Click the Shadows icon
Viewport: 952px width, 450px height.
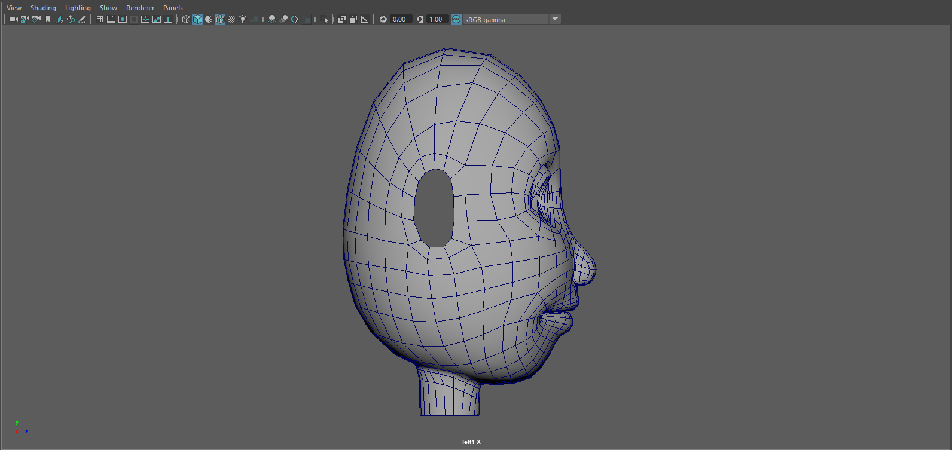[254, 19]
